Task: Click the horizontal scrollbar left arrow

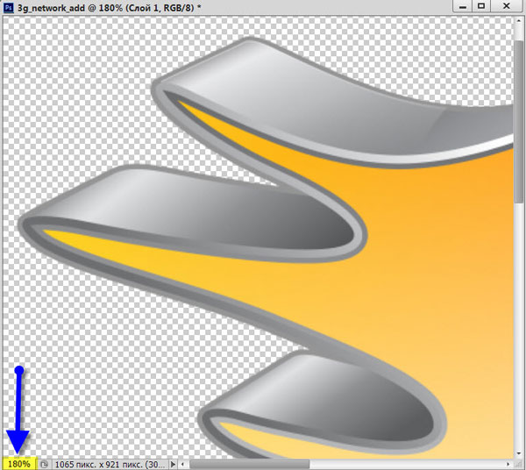Action: tap(182, 463)
